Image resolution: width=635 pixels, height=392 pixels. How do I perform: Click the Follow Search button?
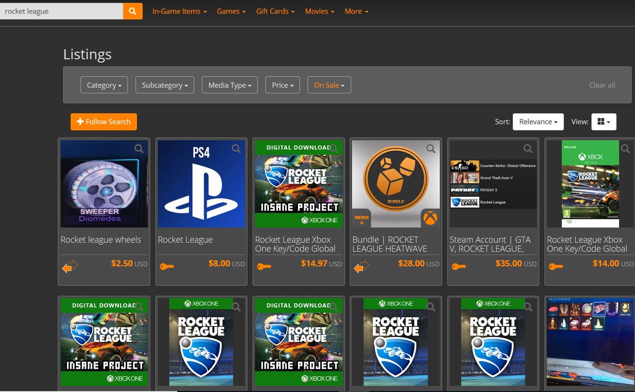[x=104, y=122]
